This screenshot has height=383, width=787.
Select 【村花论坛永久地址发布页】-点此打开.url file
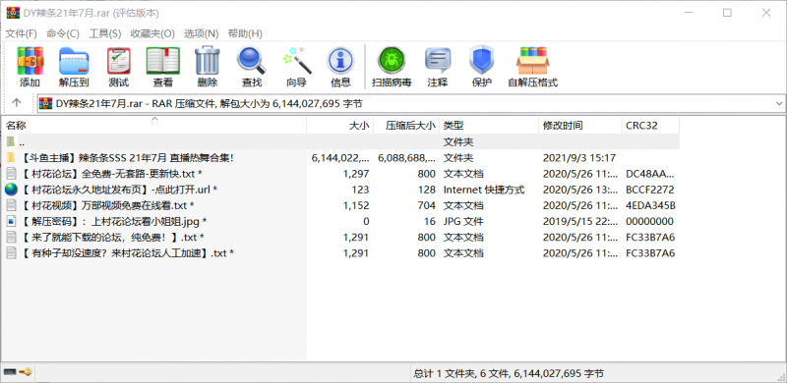(x=118, y=190)
